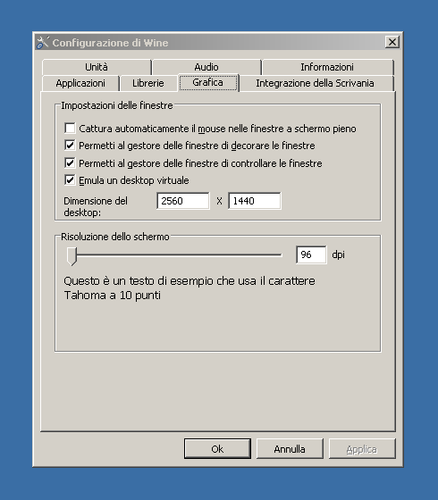The height and width of the screenshot is (500, 438).
Task: Toggle window manager controlling windows checkbox
Action: point(70,162)
